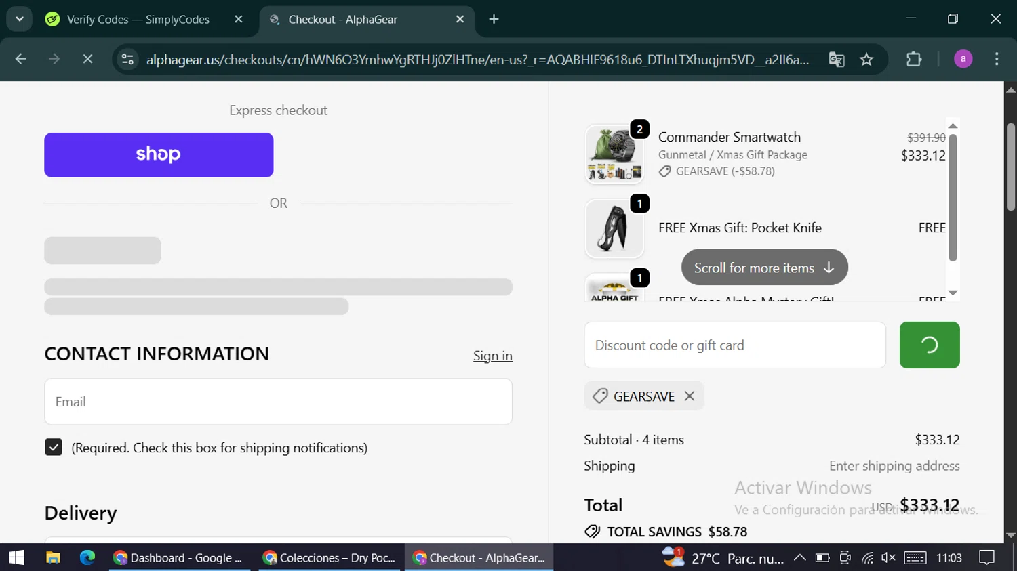Screen dimensions: 1017x571
Task: Switch to Colecciones – Dry Poc... Chrome window
Action: coord(330,557)
